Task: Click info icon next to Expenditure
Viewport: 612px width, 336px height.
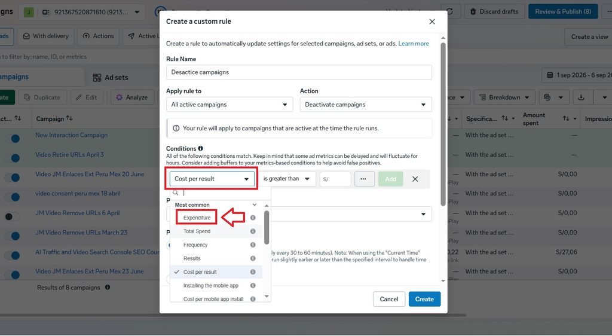Action: (x=253, y=218)
